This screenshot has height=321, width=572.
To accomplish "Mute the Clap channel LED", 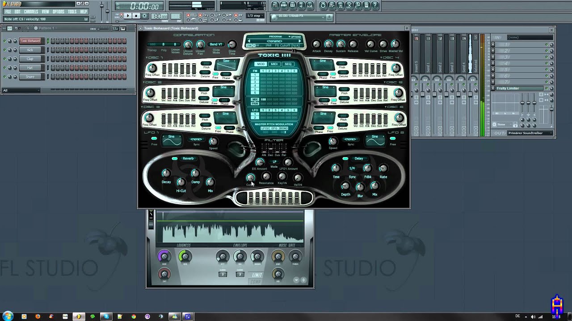I will point(5,59).
